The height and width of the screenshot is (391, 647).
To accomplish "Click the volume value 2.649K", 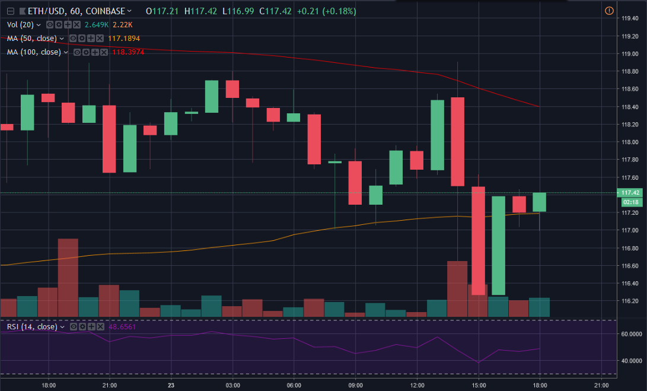I will point(97,25).
